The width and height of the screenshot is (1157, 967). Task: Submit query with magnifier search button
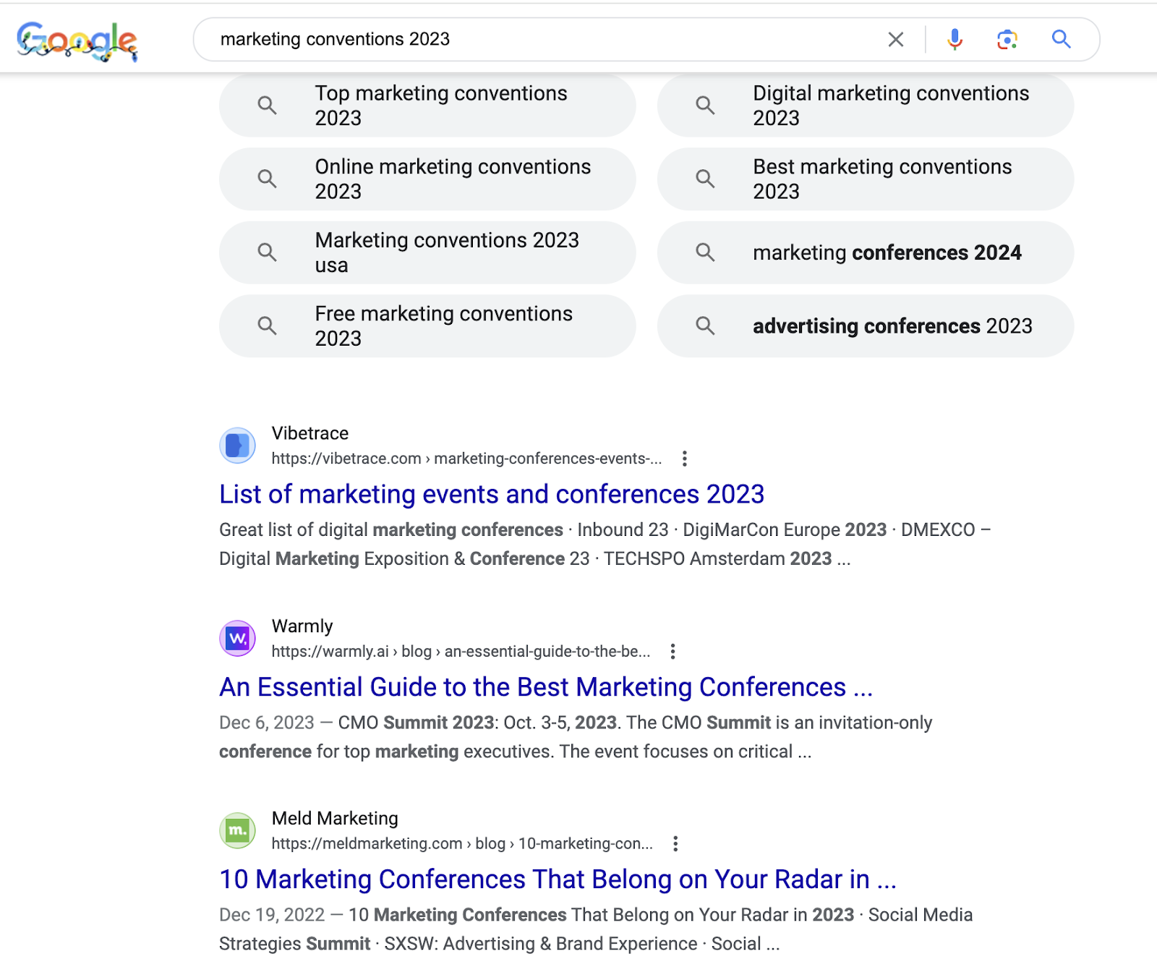point(1061,39)
